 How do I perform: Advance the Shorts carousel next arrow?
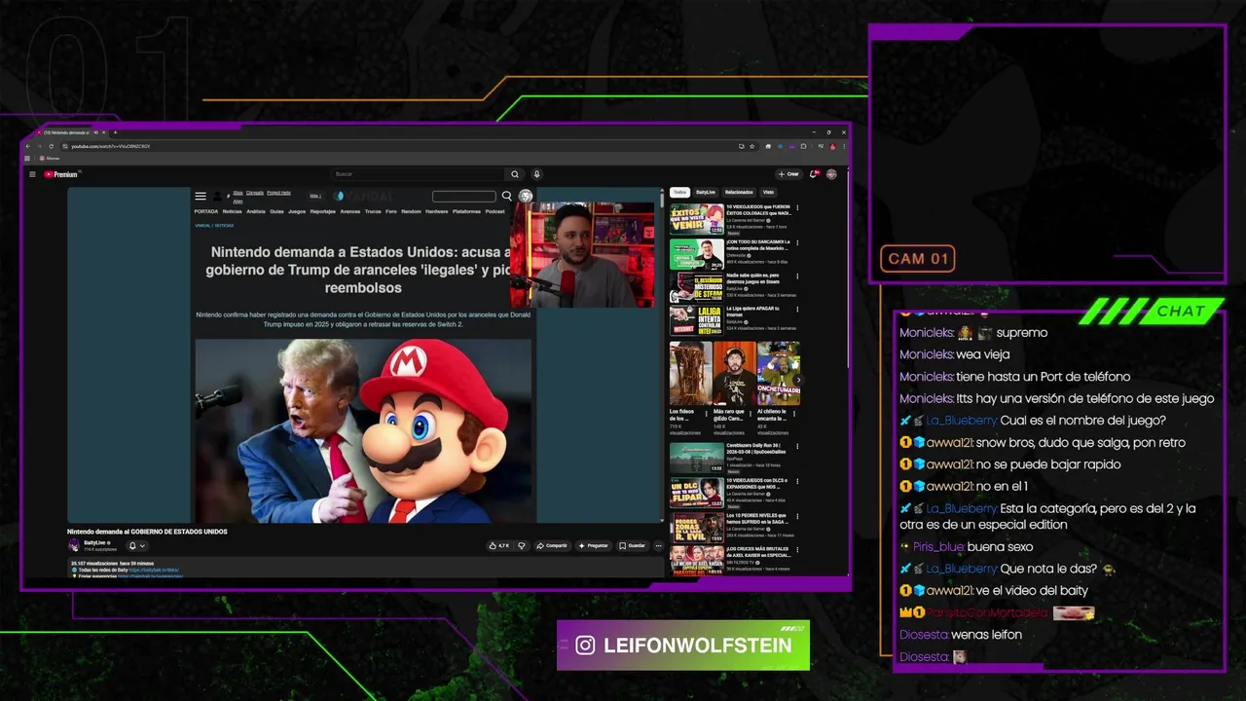(x=798, y=380)
